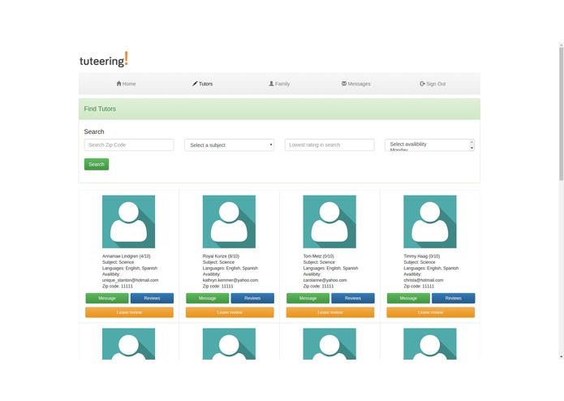Click the page scrollbar down arrow
564x401 pixels.
561,357
